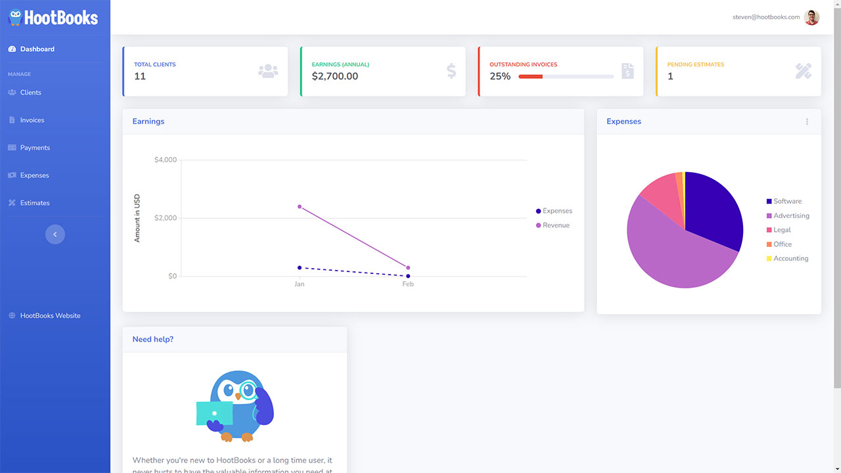Screen dimensions: 841x473
Task: Click the Outstanding Invoices progress bar
Action: point(566,76)
